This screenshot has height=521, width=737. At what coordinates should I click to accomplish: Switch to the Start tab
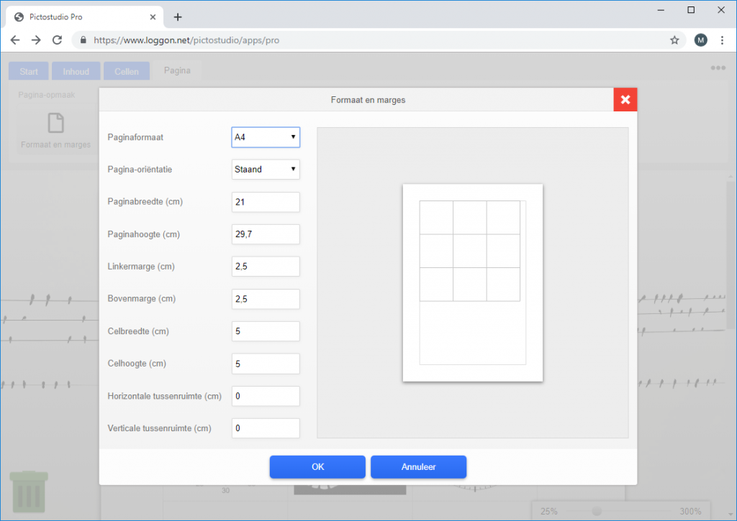click(x=29, y=71)
